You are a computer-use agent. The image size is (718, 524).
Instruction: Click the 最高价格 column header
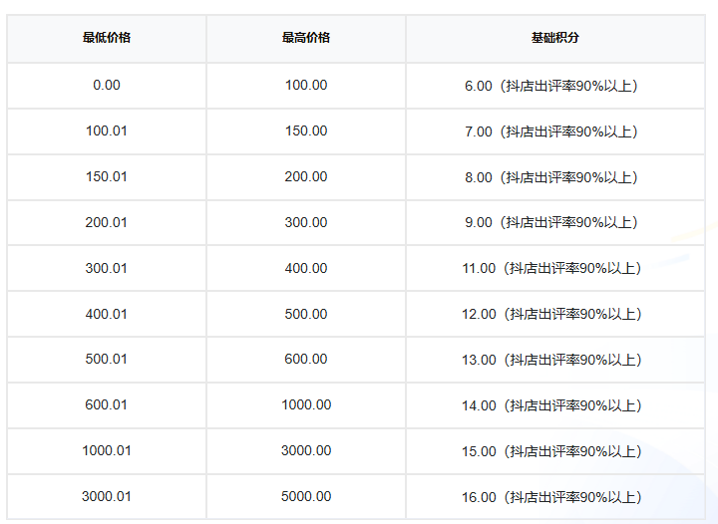[x=306, y=38]
